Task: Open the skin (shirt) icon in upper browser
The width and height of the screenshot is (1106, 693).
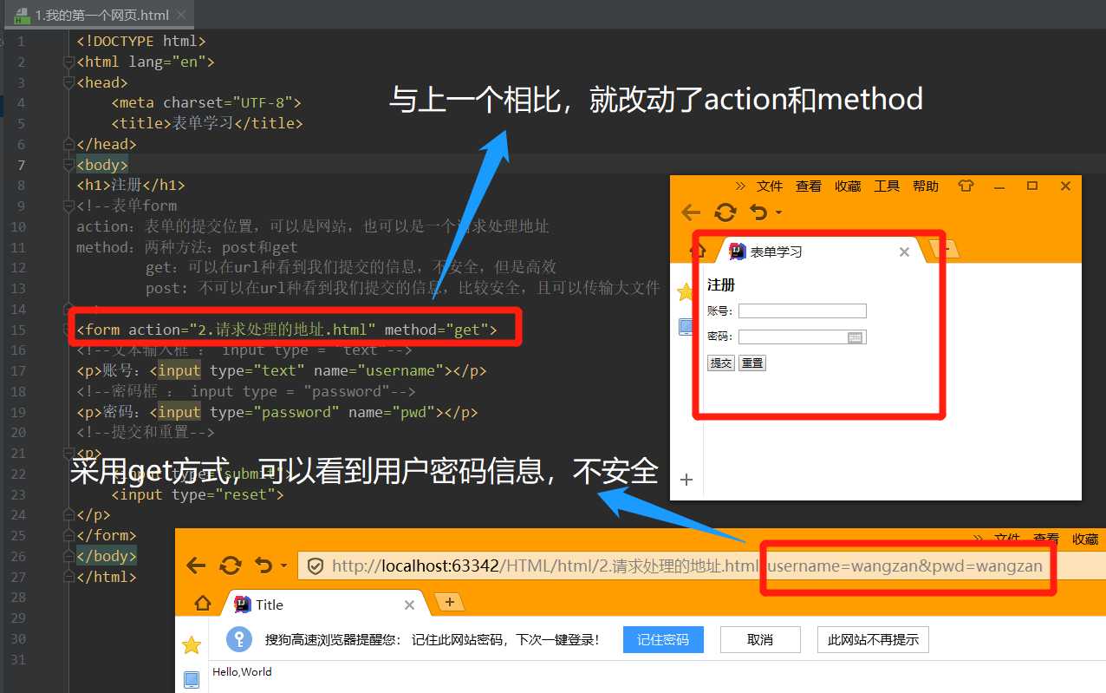Action: [966, 186]
